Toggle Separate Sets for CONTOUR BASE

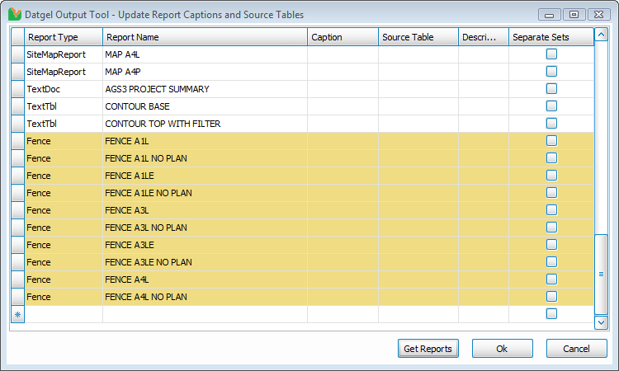(551, 106)
